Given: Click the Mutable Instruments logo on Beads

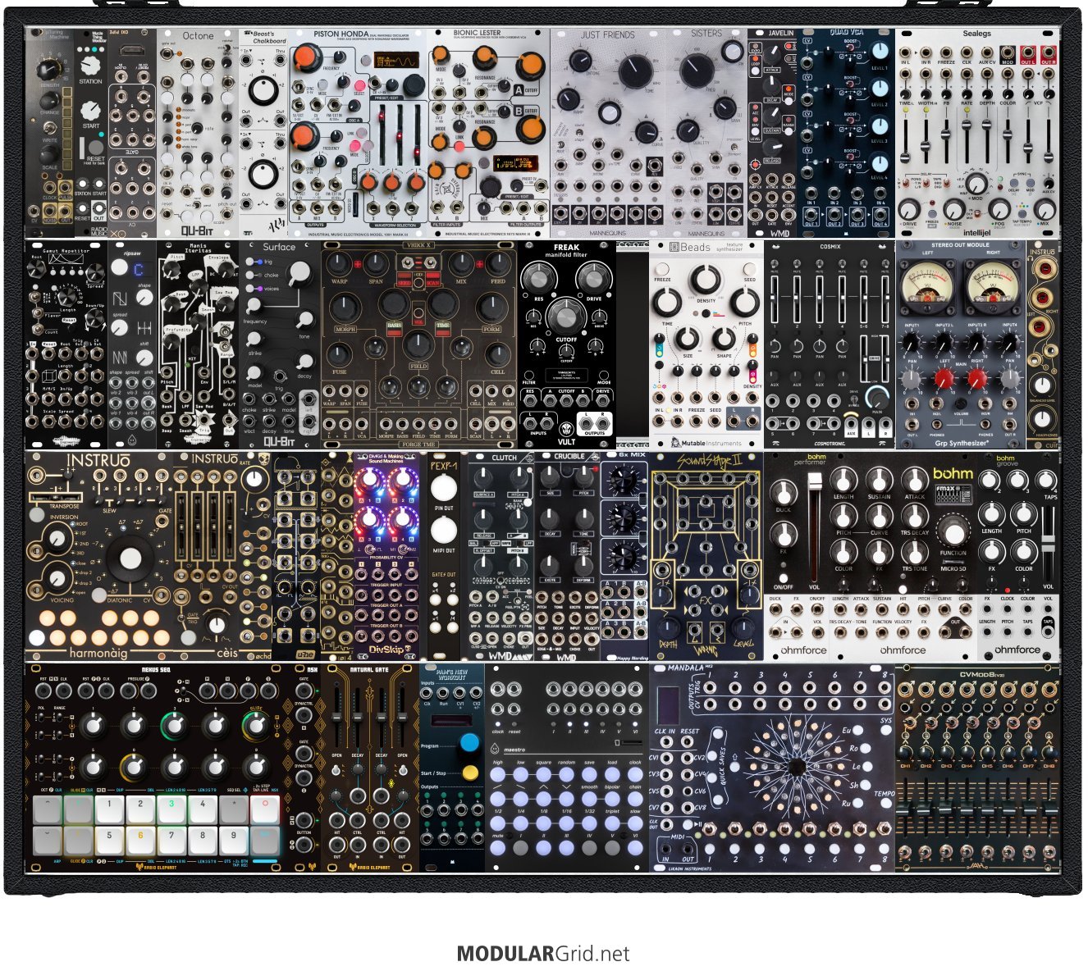Looking at the screenshot, I should pyautogui.click(x=706, y=443).
